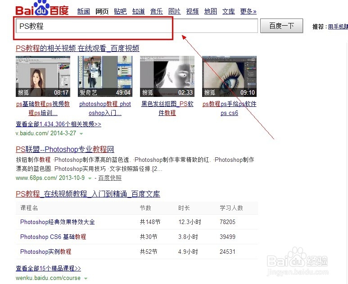This screenshot has width=348, height=284.
Task: Open the 新闻 tab
Action: pyautogui.click(x=83, y=11)
